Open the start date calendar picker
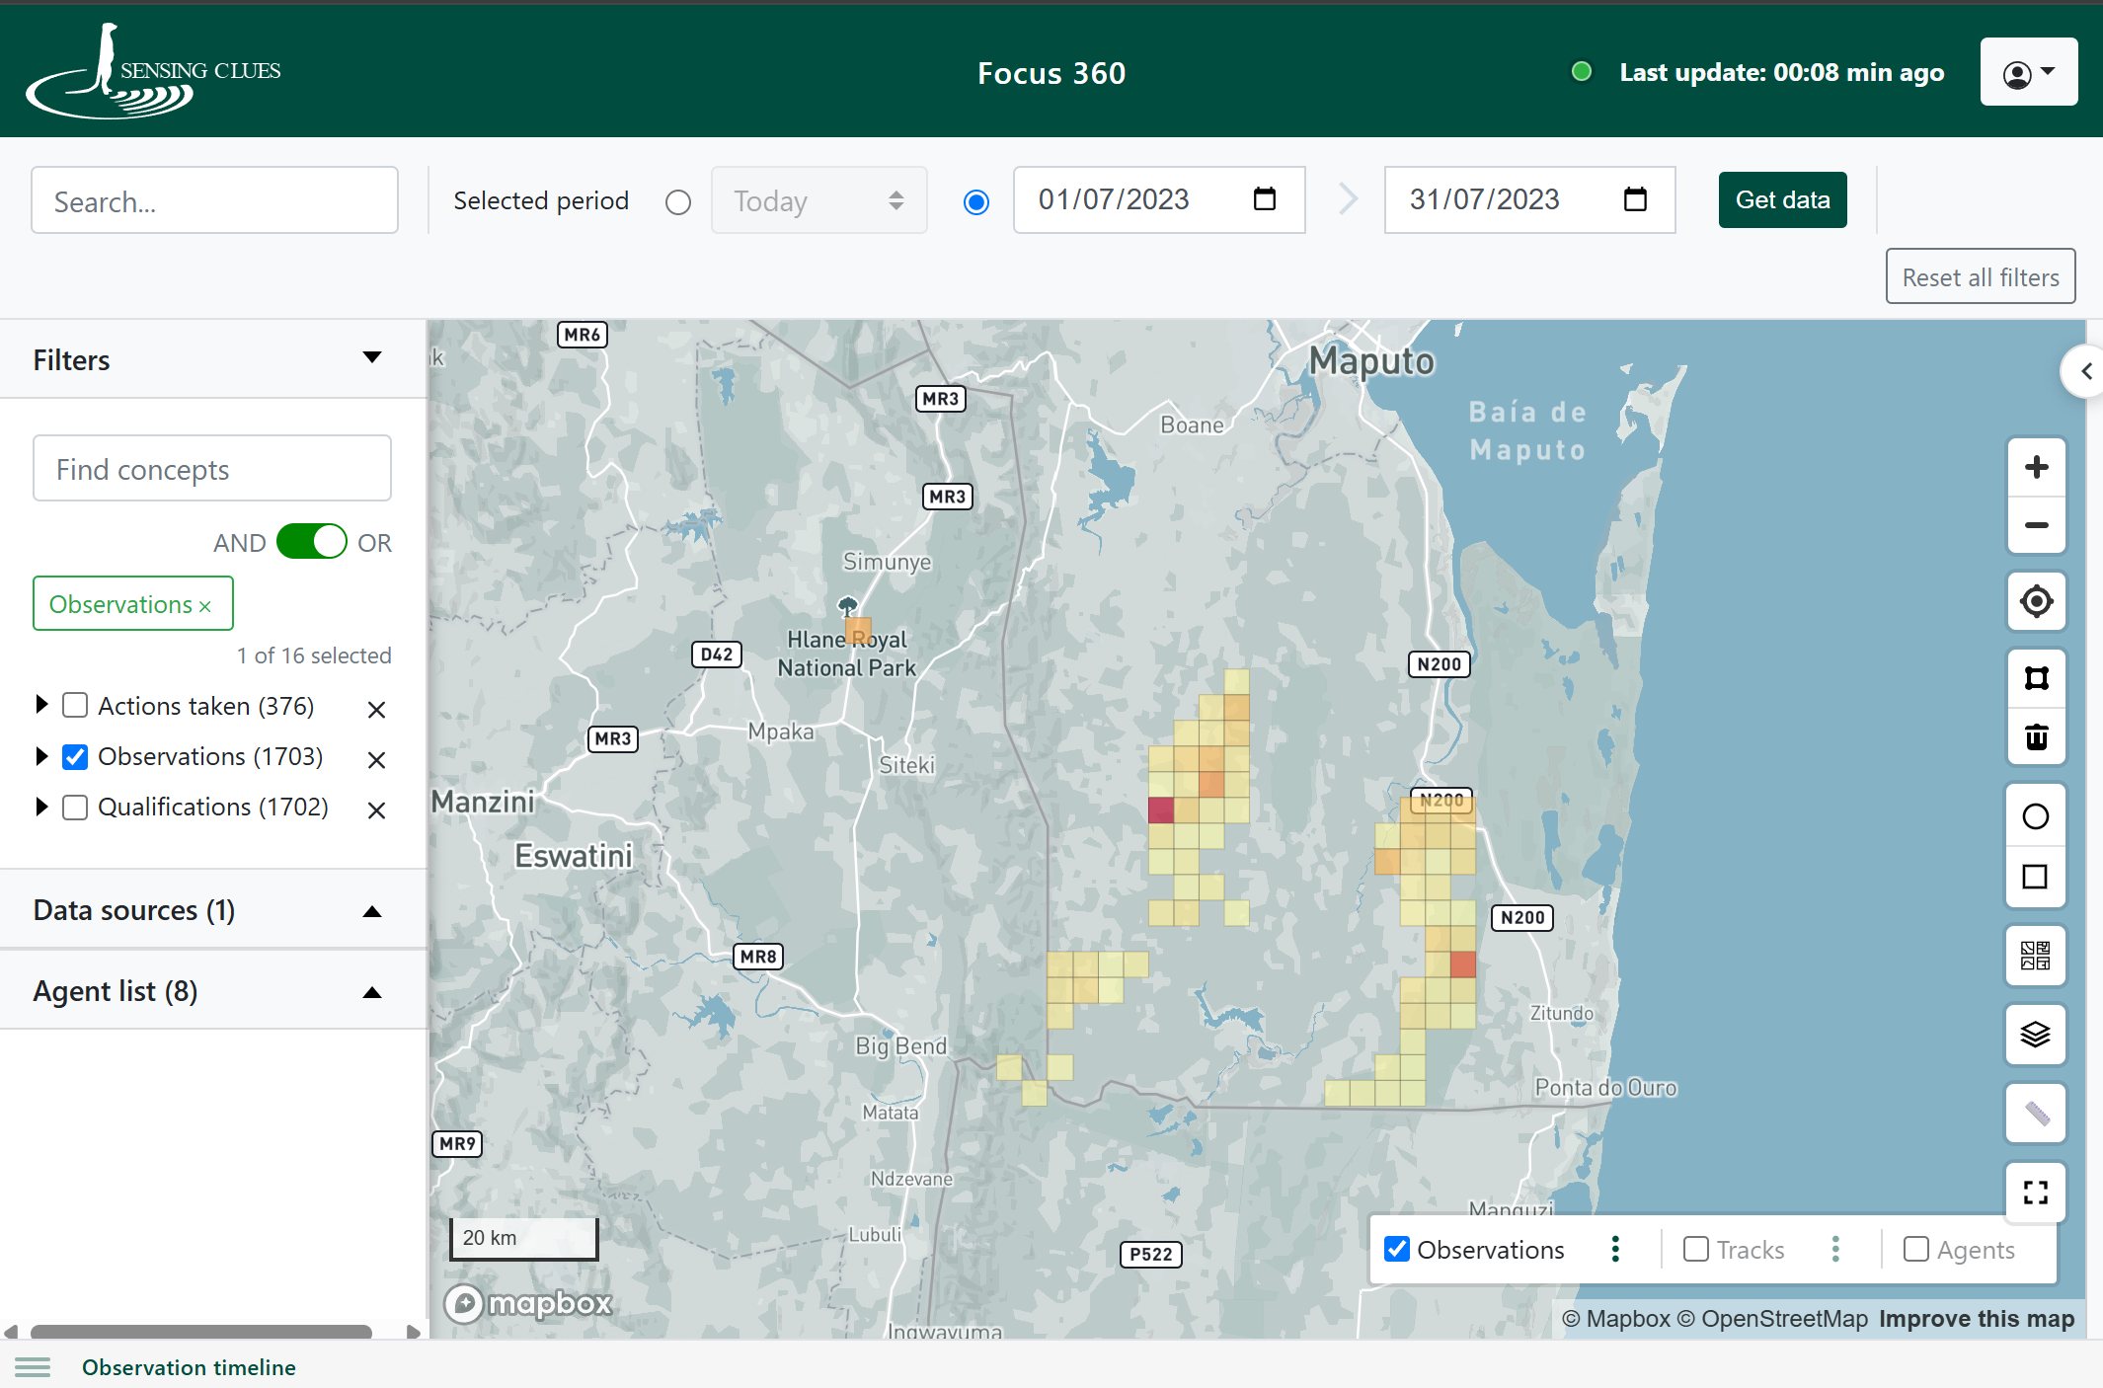The image size is (2103, 1388). tap(1264, 199)
